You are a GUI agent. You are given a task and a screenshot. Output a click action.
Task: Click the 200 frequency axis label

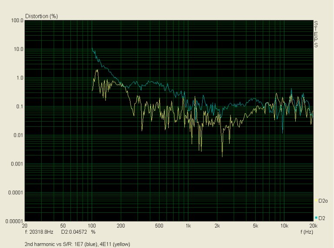(x=121, y=226)
